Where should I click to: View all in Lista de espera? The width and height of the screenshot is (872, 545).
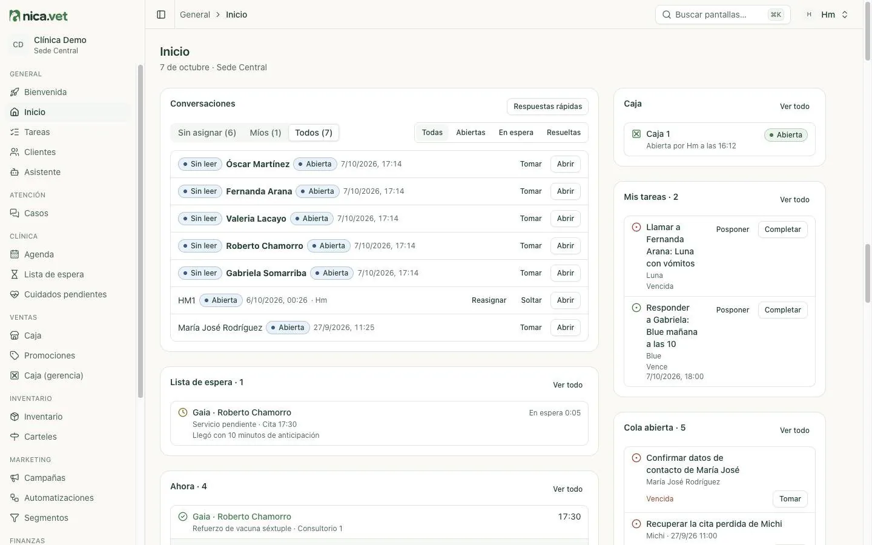click(567, 385)
